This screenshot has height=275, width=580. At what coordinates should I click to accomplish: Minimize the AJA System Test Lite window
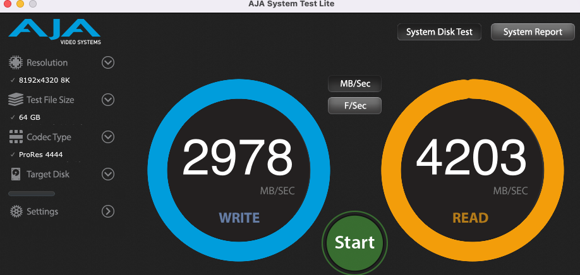(x=20, y=4)
